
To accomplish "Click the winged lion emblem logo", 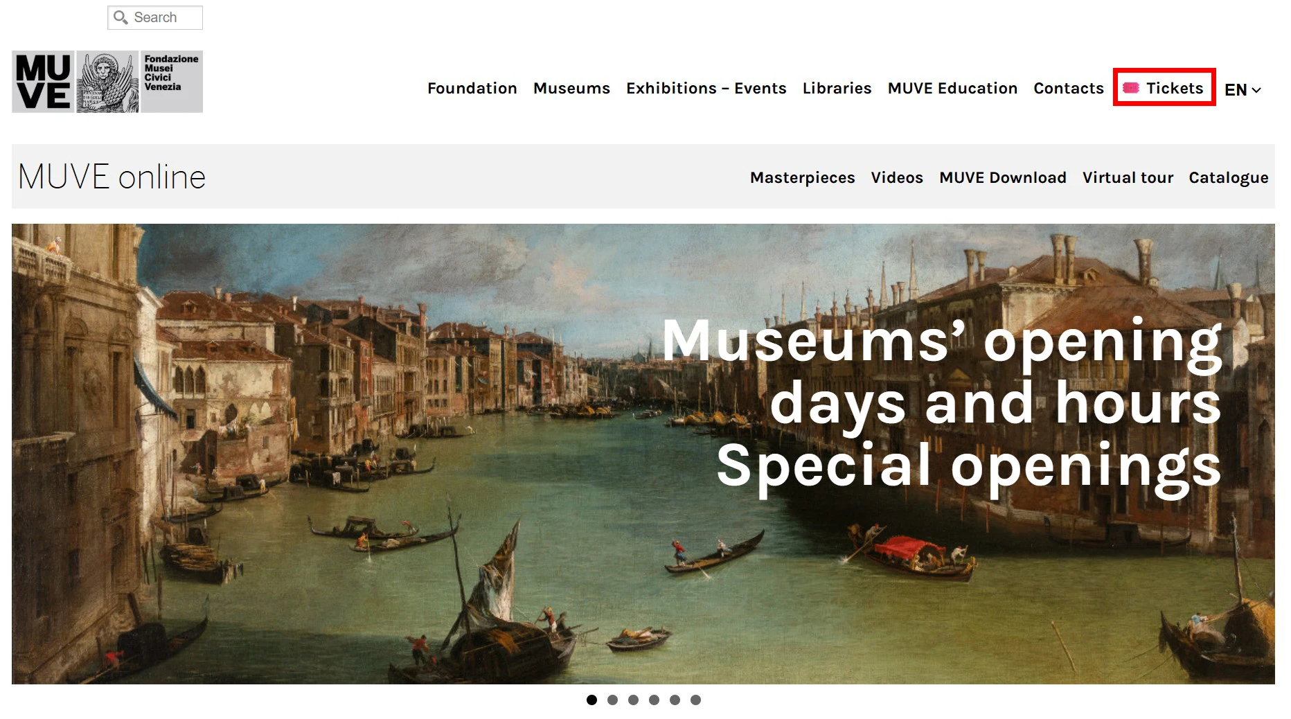I will pos(107,82).
